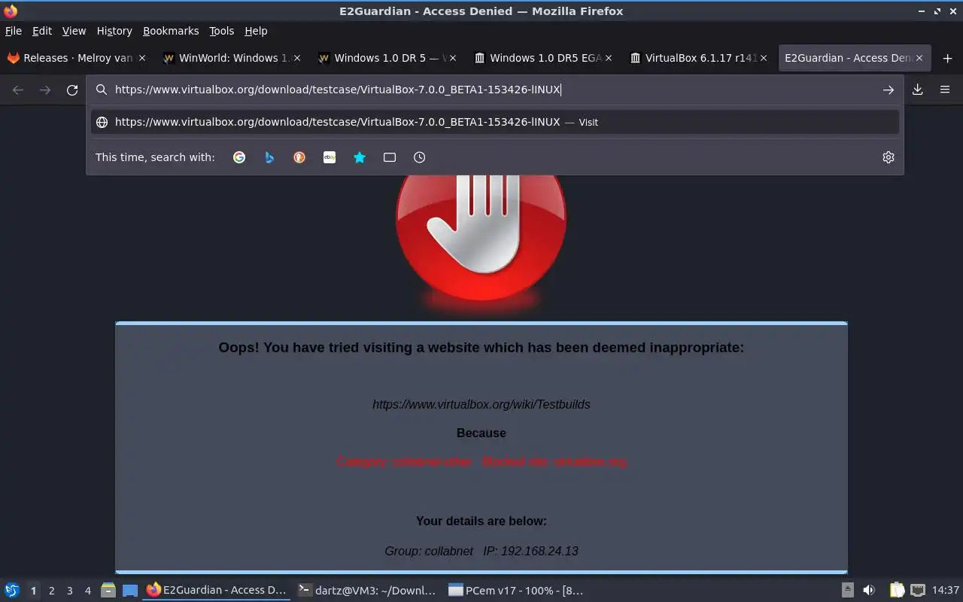Reload the current page
Image resolution: width=963 pixels, height=602 pixels.
72,90
